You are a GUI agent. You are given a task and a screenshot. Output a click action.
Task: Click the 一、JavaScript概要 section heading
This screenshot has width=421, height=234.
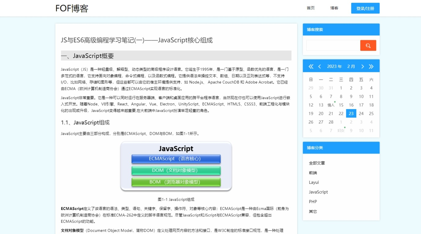coord(176,56)
